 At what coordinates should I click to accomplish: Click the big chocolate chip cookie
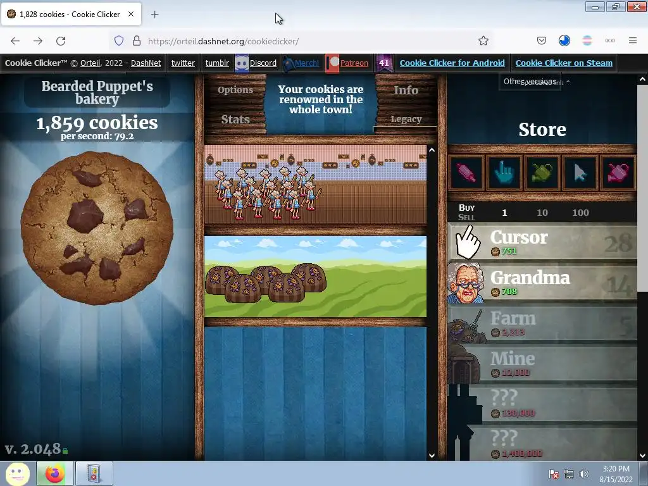coord(97,228)
